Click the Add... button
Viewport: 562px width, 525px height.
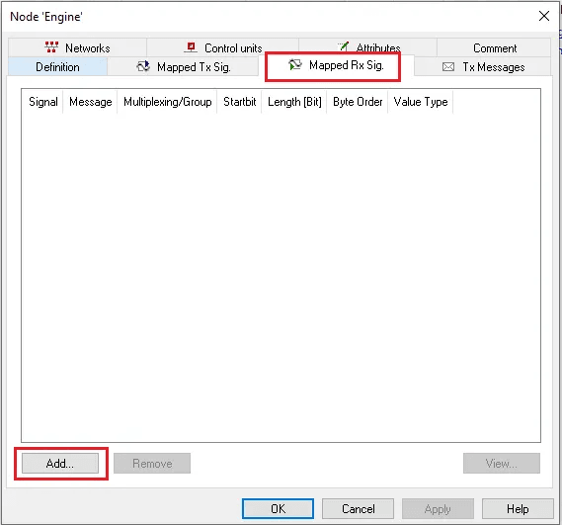[x=60, y=464]
